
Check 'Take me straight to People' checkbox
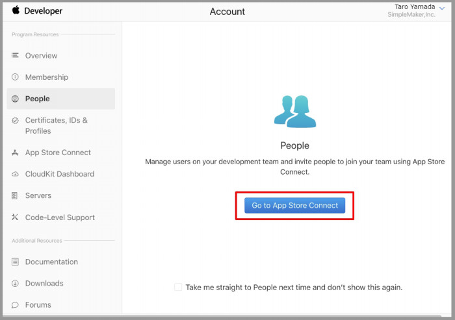[x=178, y=288]
